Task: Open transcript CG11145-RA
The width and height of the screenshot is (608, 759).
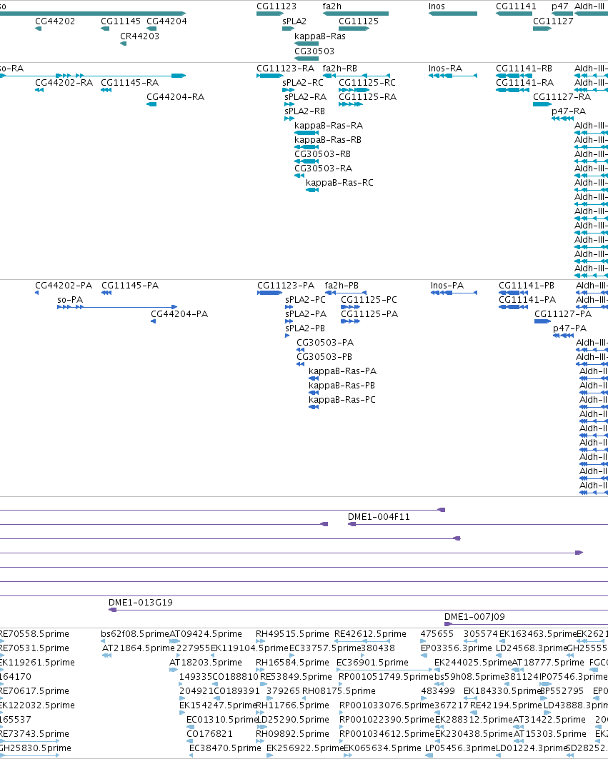Action: pos(130,83)
